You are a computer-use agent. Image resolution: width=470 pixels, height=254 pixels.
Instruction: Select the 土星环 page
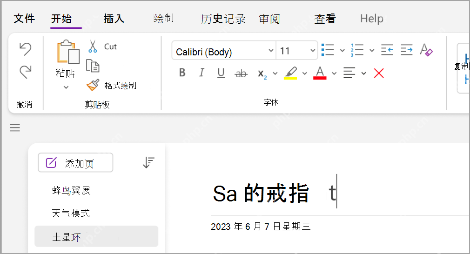pos(96,237)
